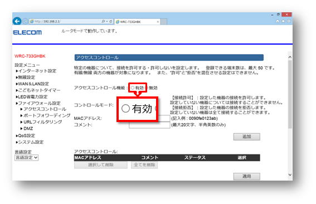
Task: Open the address bar search dropdown arrow
Action: [x=107, y=21]
